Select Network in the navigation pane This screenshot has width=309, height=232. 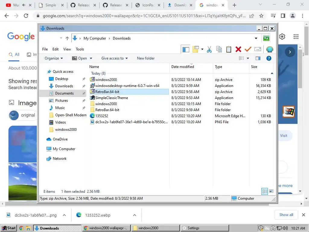(59, 158)
